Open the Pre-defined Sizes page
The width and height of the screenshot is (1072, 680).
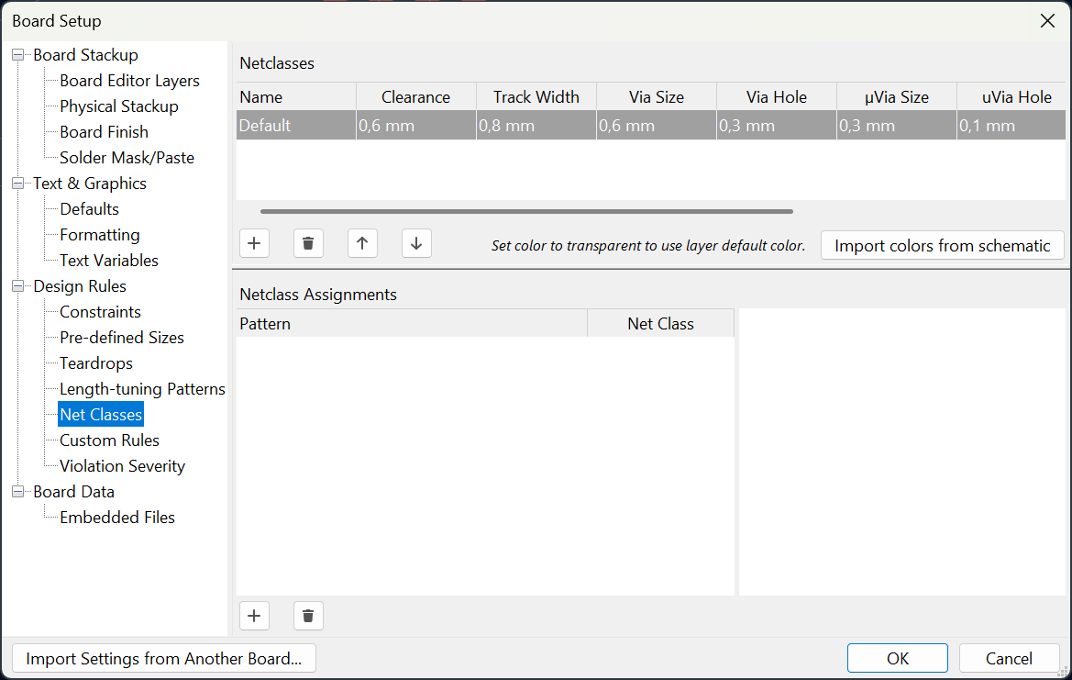(x=122, y=338)
